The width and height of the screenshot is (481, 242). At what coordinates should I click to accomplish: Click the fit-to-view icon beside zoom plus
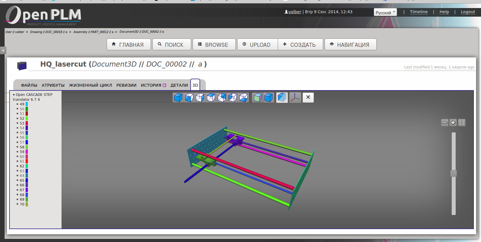tap(462, 123)
